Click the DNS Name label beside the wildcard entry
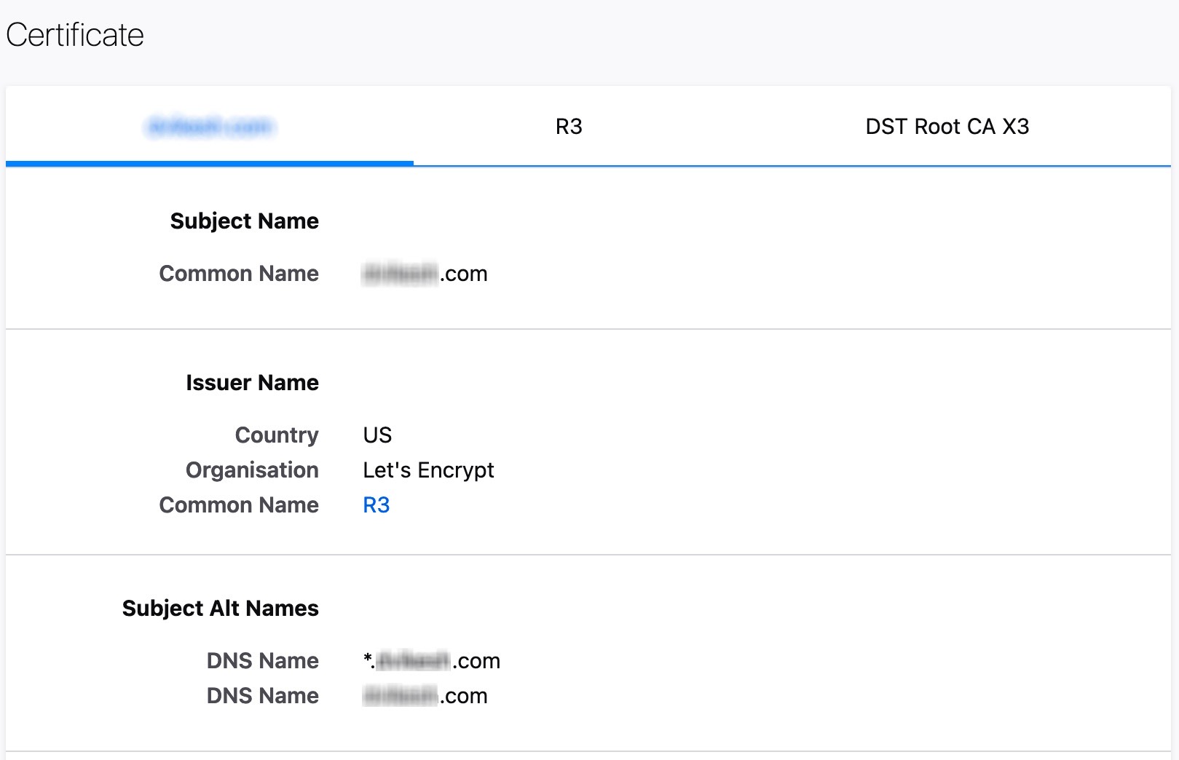This screenshot has height=760, width=1179. click(x=263, y=661)
